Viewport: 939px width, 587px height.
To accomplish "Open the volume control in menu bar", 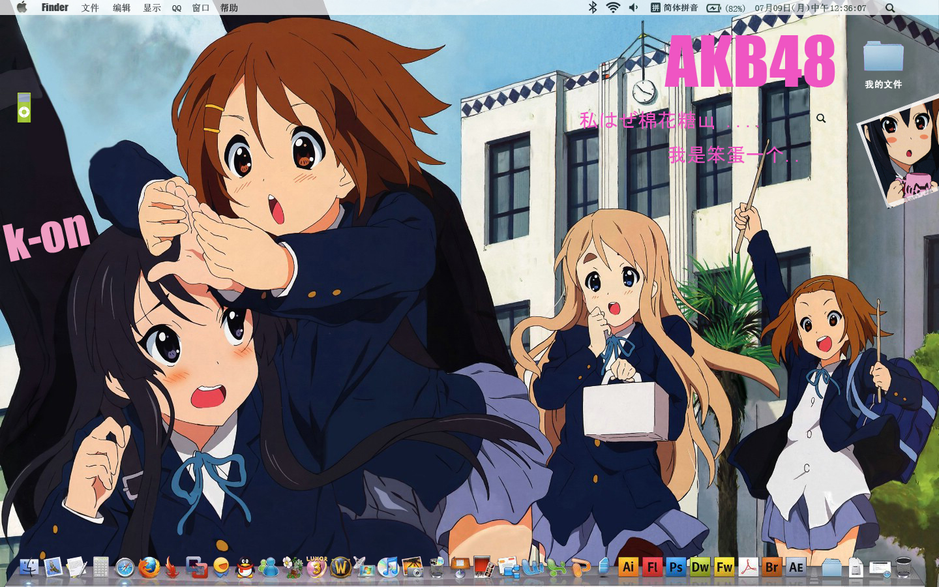I will (x=633, y=7).
